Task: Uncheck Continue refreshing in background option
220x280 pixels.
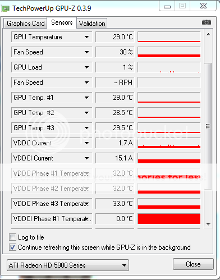Action: [12, 247]
